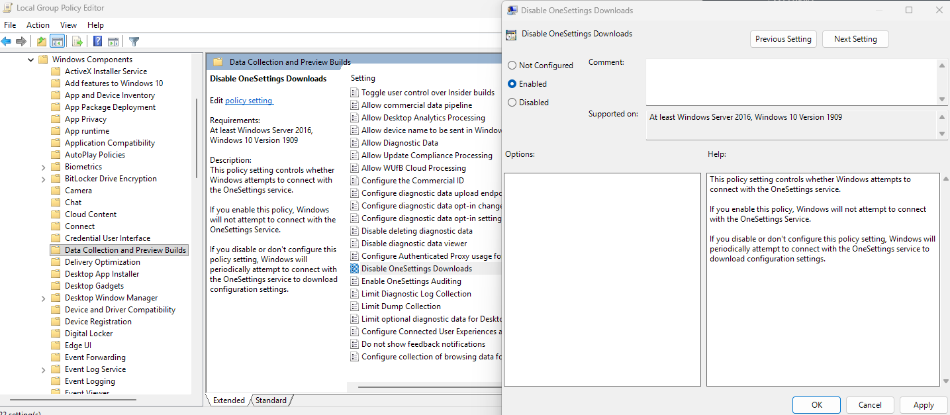Select Limit Diagnostic Log Collection setting
Viewport: 950px width, 415px height.
tap(416, 294)
